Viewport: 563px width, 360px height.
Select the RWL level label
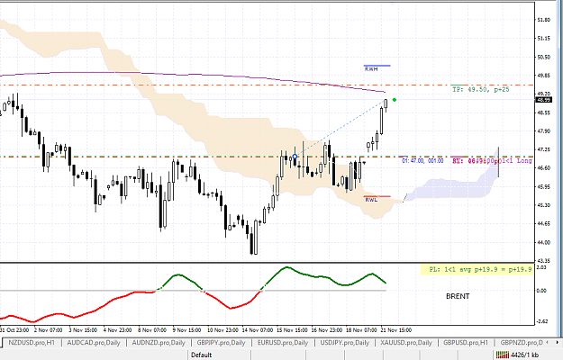coord(371,200)
